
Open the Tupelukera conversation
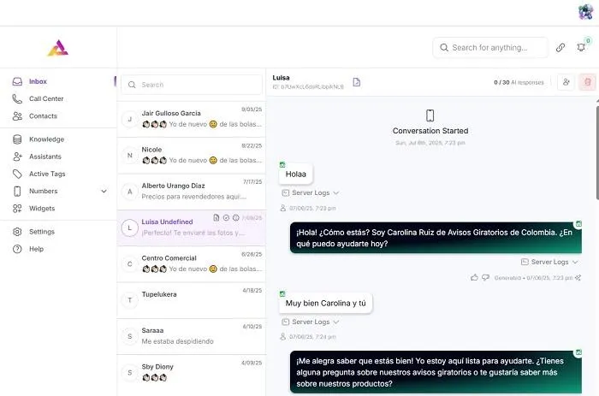pos(192,300)
